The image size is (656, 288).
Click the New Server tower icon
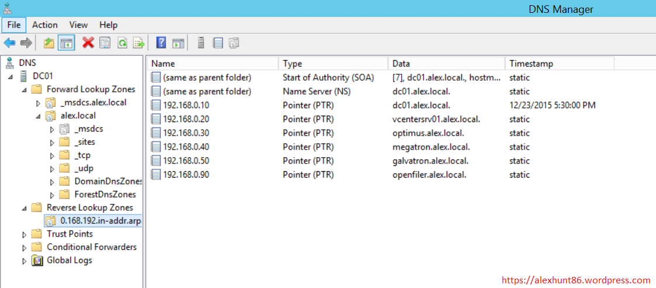coord(201,43)
